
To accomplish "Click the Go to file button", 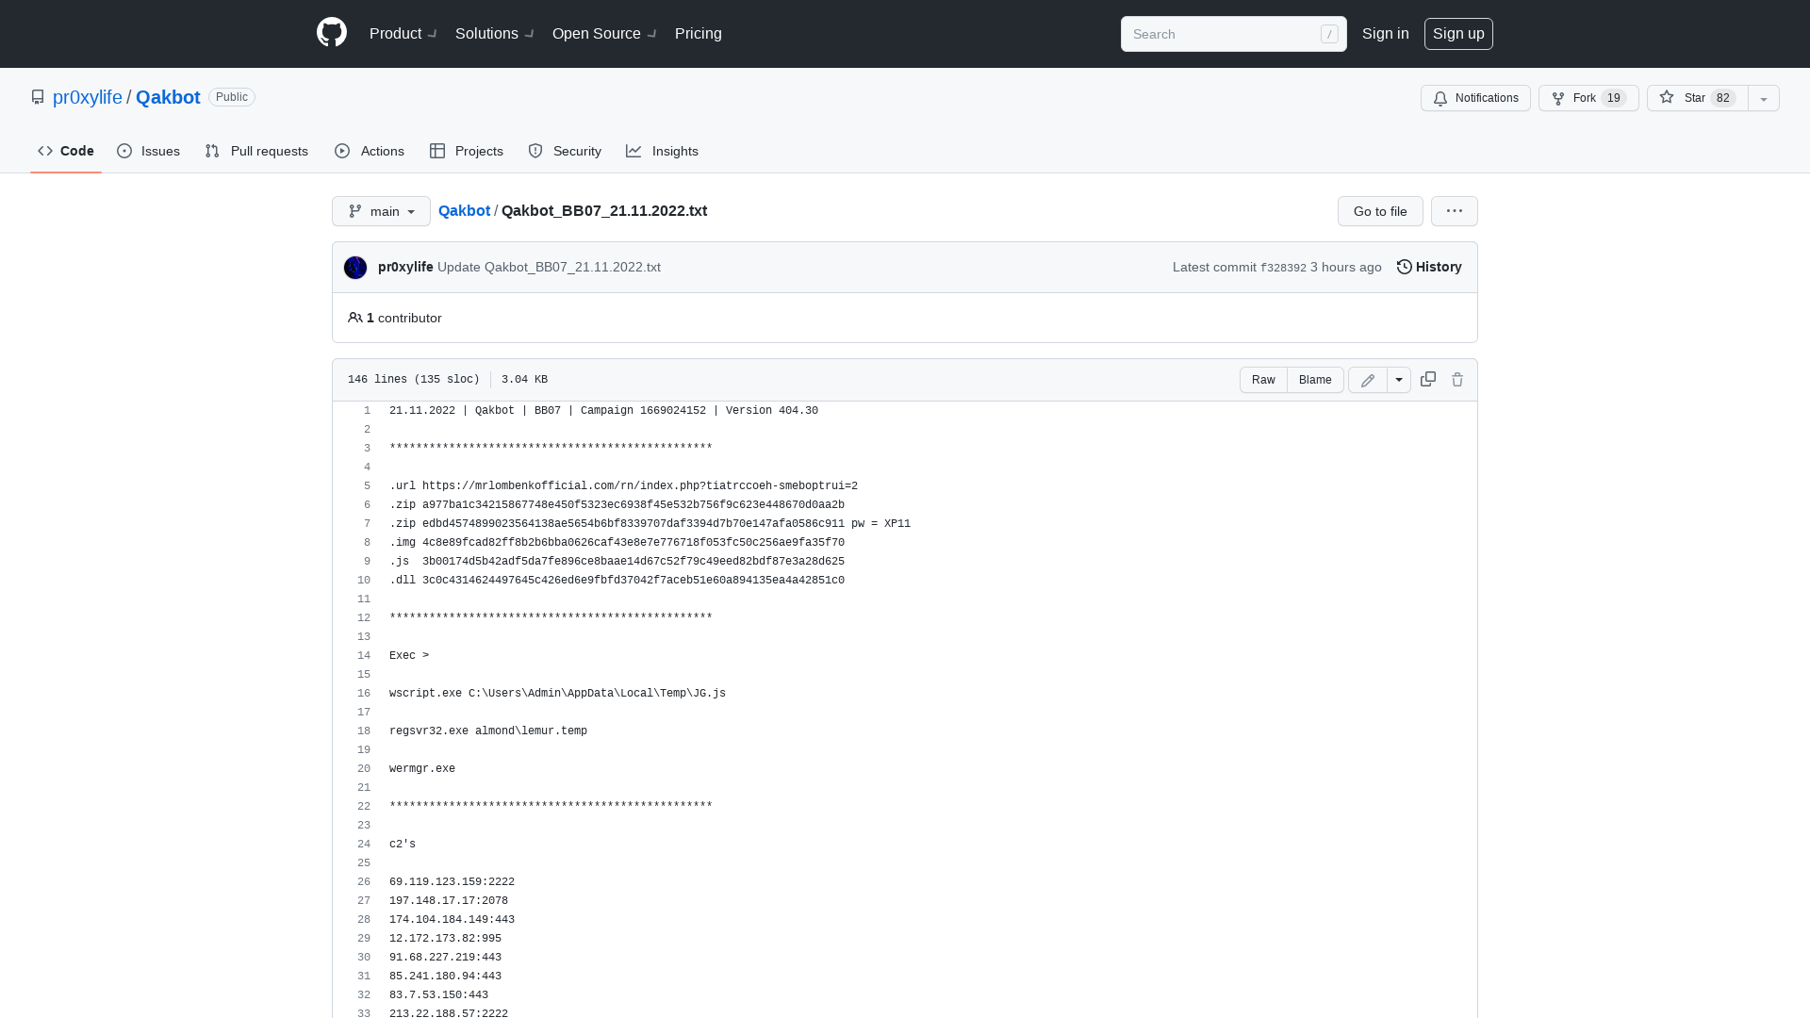I will [x=1379, y=211].
